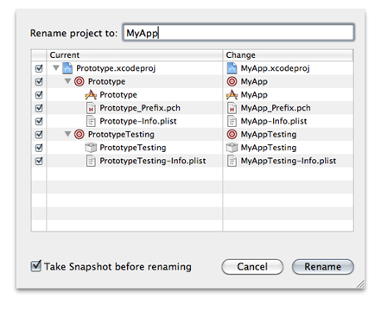
Task: Collapse the Prototype target disclosure triangle
Action: coord(67,81)
